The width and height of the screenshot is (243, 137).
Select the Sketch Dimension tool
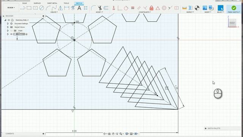click(x=67, y=8)
